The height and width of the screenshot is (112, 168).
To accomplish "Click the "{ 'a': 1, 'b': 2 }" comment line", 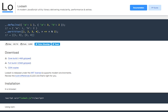I will click(x=21, y=28).
